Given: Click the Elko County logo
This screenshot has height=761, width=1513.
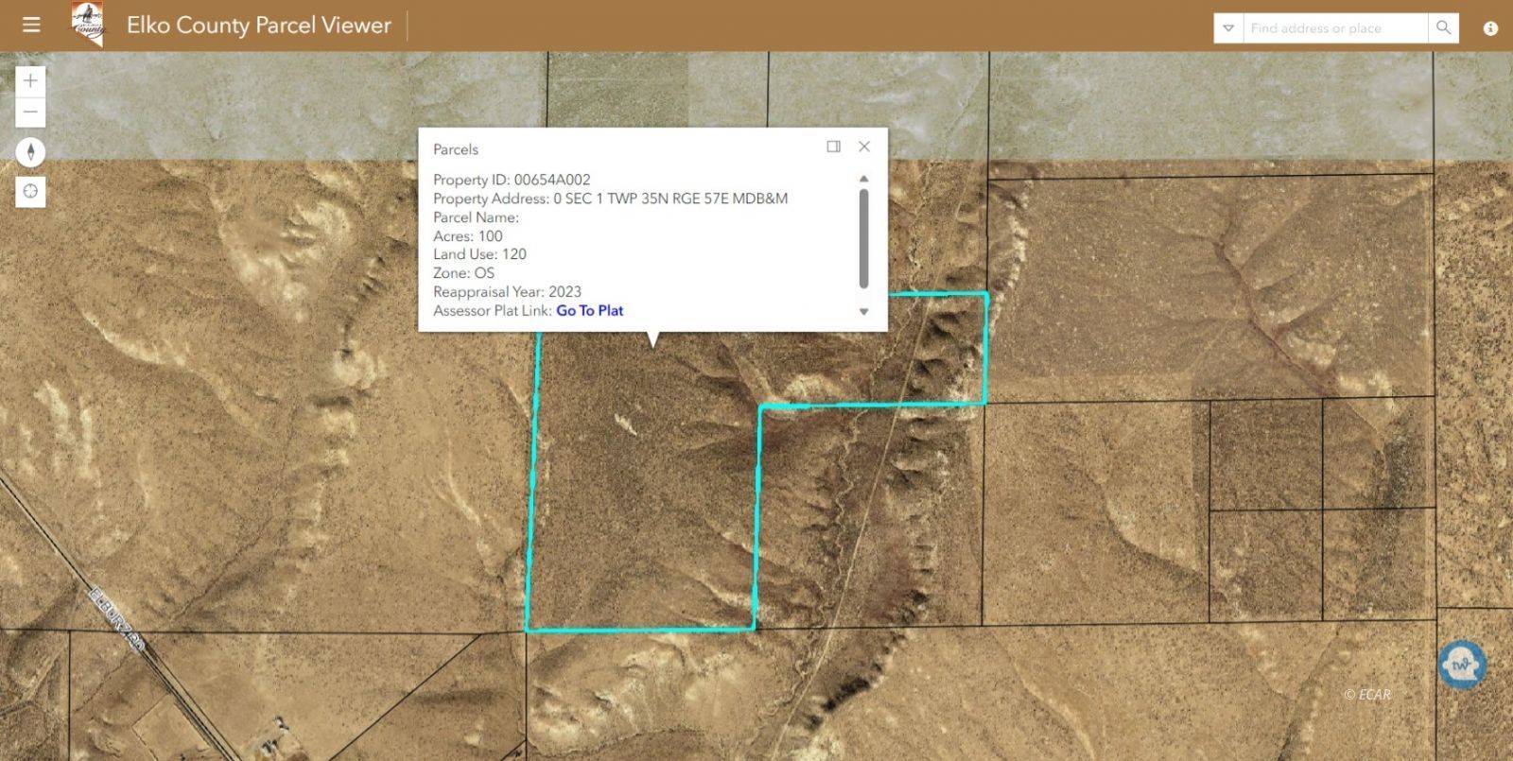Looking at the screenshot, I should click(x=89, y=24).
